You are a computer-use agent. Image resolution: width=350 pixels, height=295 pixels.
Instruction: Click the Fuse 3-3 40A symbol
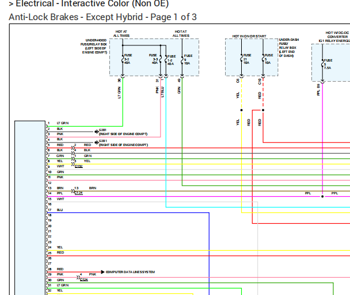point(161,59)
